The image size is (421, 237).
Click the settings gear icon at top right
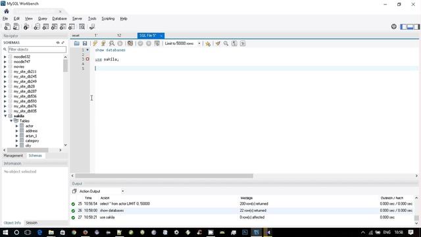(x=393, y=26)
